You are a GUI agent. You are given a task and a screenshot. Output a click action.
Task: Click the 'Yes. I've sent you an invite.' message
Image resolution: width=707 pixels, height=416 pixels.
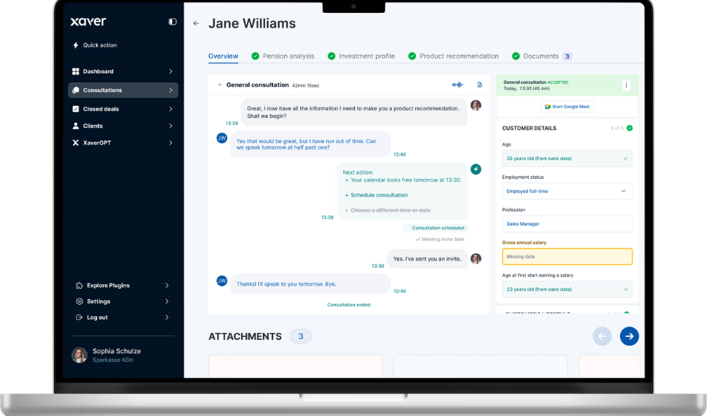pos(427,259)
